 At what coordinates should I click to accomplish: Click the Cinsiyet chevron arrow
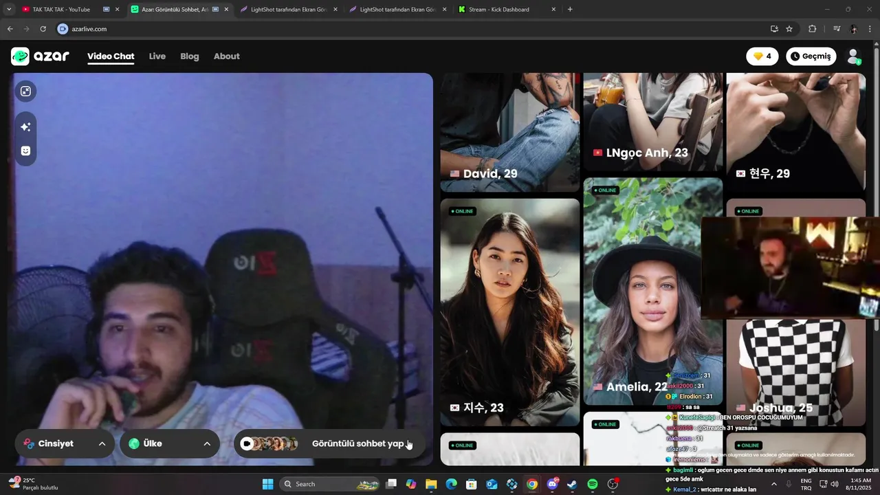click(102, 443)
